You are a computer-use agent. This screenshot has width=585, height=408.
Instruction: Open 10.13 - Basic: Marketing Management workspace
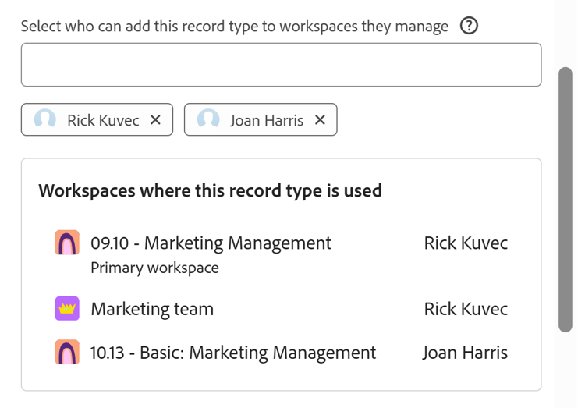(233, 353)
